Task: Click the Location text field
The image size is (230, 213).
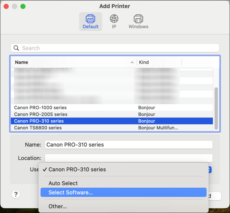Action: point(128,158)
